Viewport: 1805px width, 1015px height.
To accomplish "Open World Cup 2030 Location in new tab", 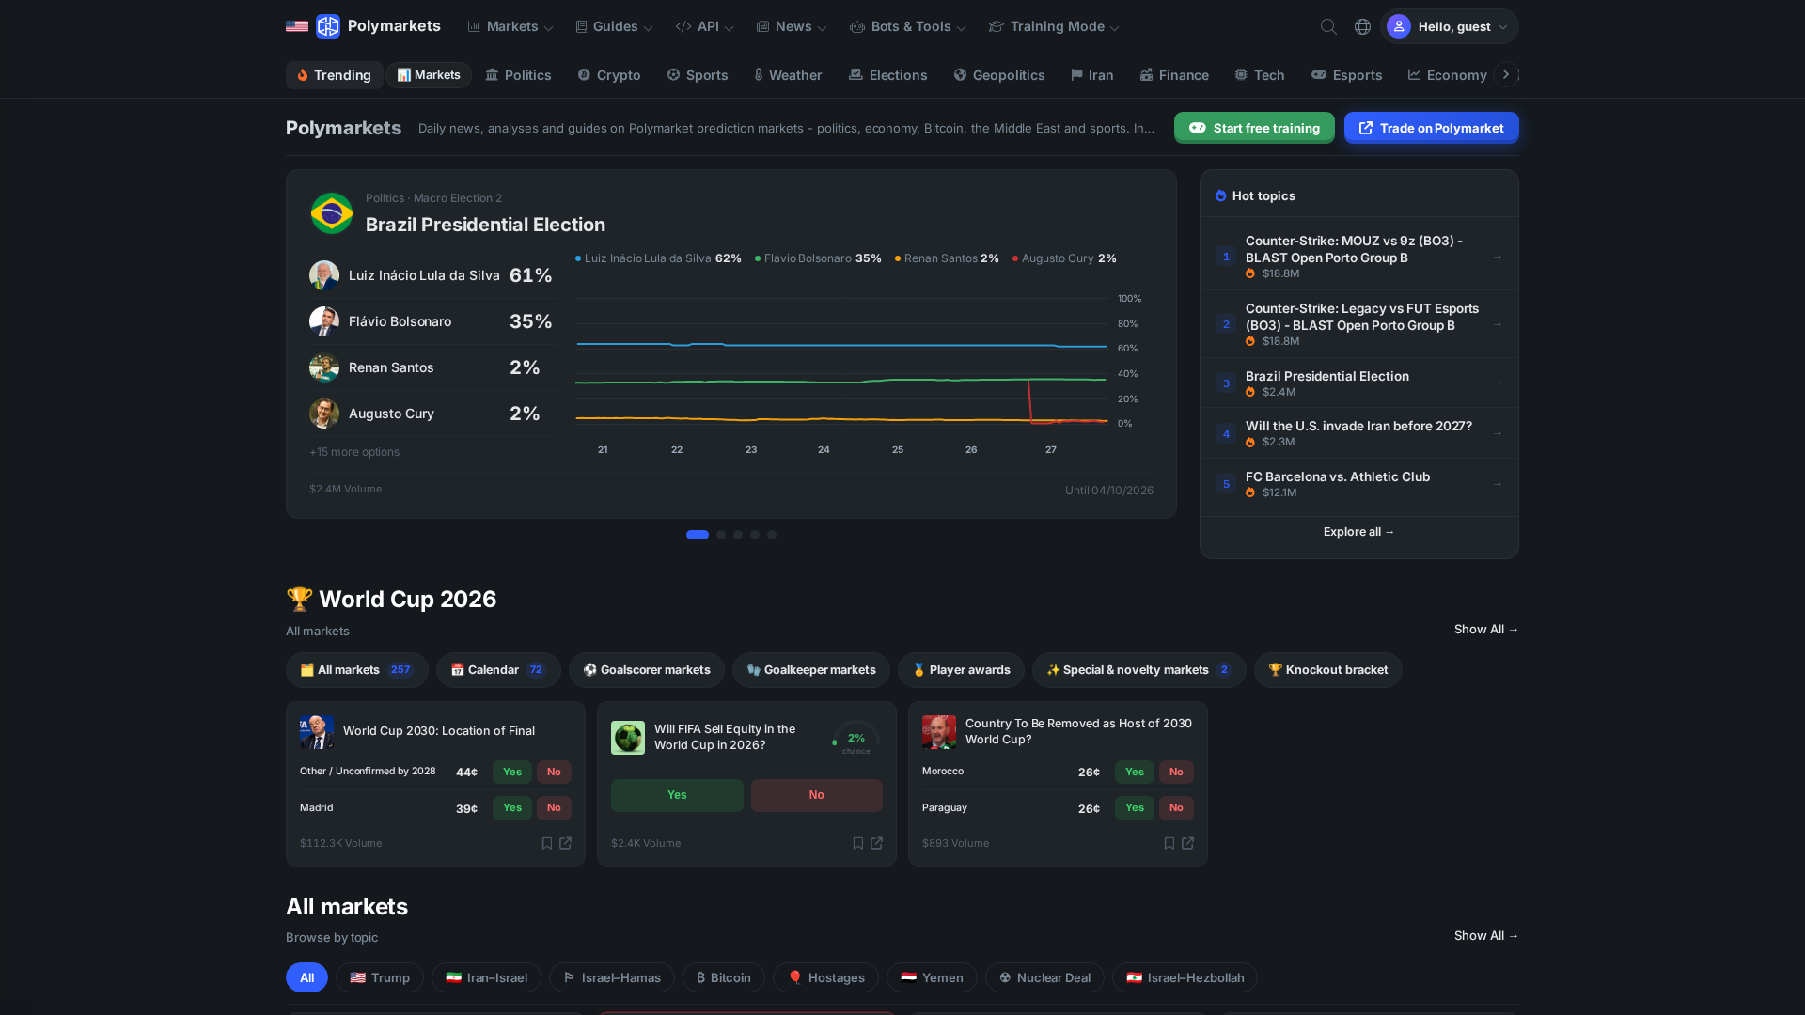I will 566,843.
